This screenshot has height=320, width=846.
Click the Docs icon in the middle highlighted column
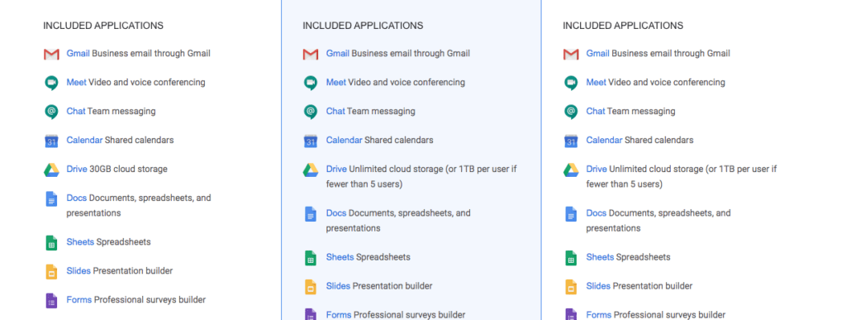pos(311,214)
